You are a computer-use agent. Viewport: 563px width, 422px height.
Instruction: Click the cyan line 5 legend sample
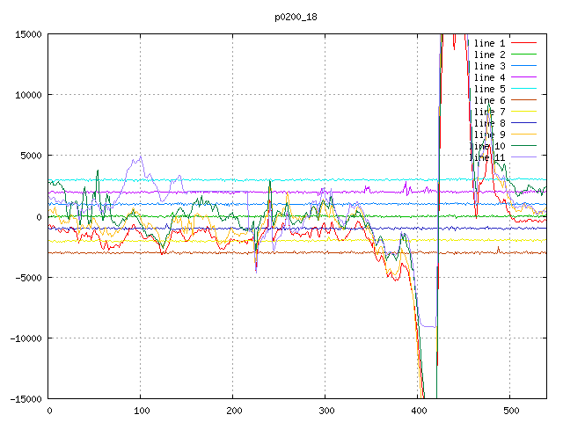523,89
